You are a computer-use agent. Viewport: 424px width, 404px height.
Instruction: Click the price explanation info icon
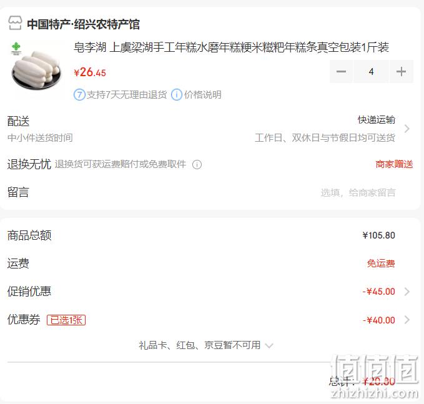pyautogui.click(x=177, y=95)
